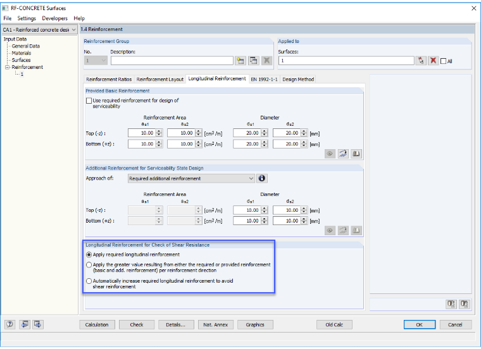Click Description input field
Viewport: 481px width, 349px height.
point(172,61)
